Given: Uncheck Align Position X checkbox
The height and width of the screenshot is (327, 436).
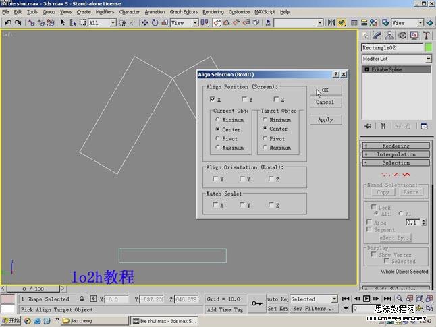Looking at the screenshot, I should (213, 99).
